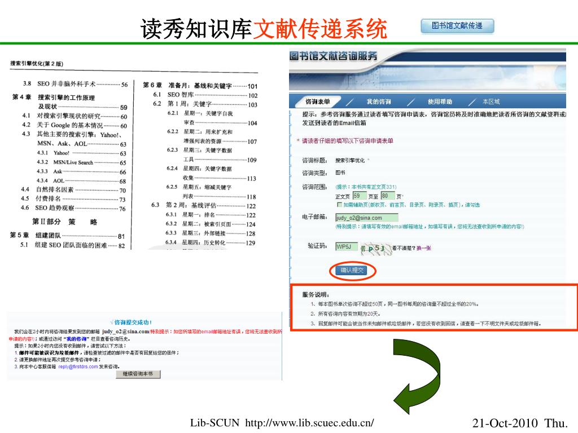Click the footer URL http://www.lib.scuec.edu.cn/
Screen dimensions: 578x433
coord(310,423)
